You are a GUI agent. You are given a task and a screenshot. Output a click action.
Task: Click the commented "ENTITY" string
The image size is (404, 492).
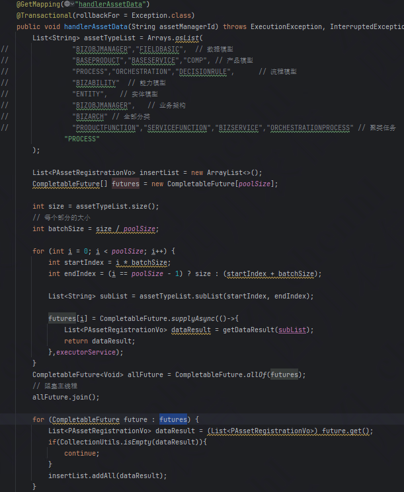[88, 94]
